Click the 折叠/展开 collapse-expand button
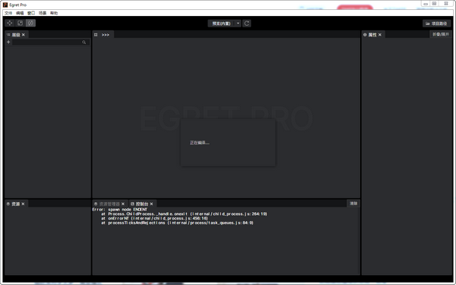The width and height of the screenshot is (456, 285). click(441, 34)
